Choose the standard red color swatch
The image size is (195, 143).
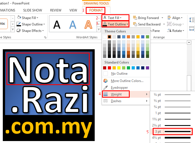(110, 68)
